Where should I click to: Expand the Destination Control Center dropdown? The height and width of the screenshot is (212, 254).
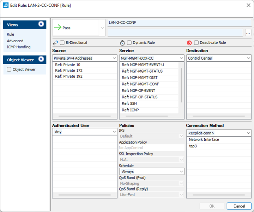point(219,58)
